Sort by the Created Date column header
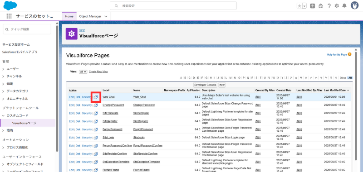This screenshot has width=363, height=172. (284, 90)
